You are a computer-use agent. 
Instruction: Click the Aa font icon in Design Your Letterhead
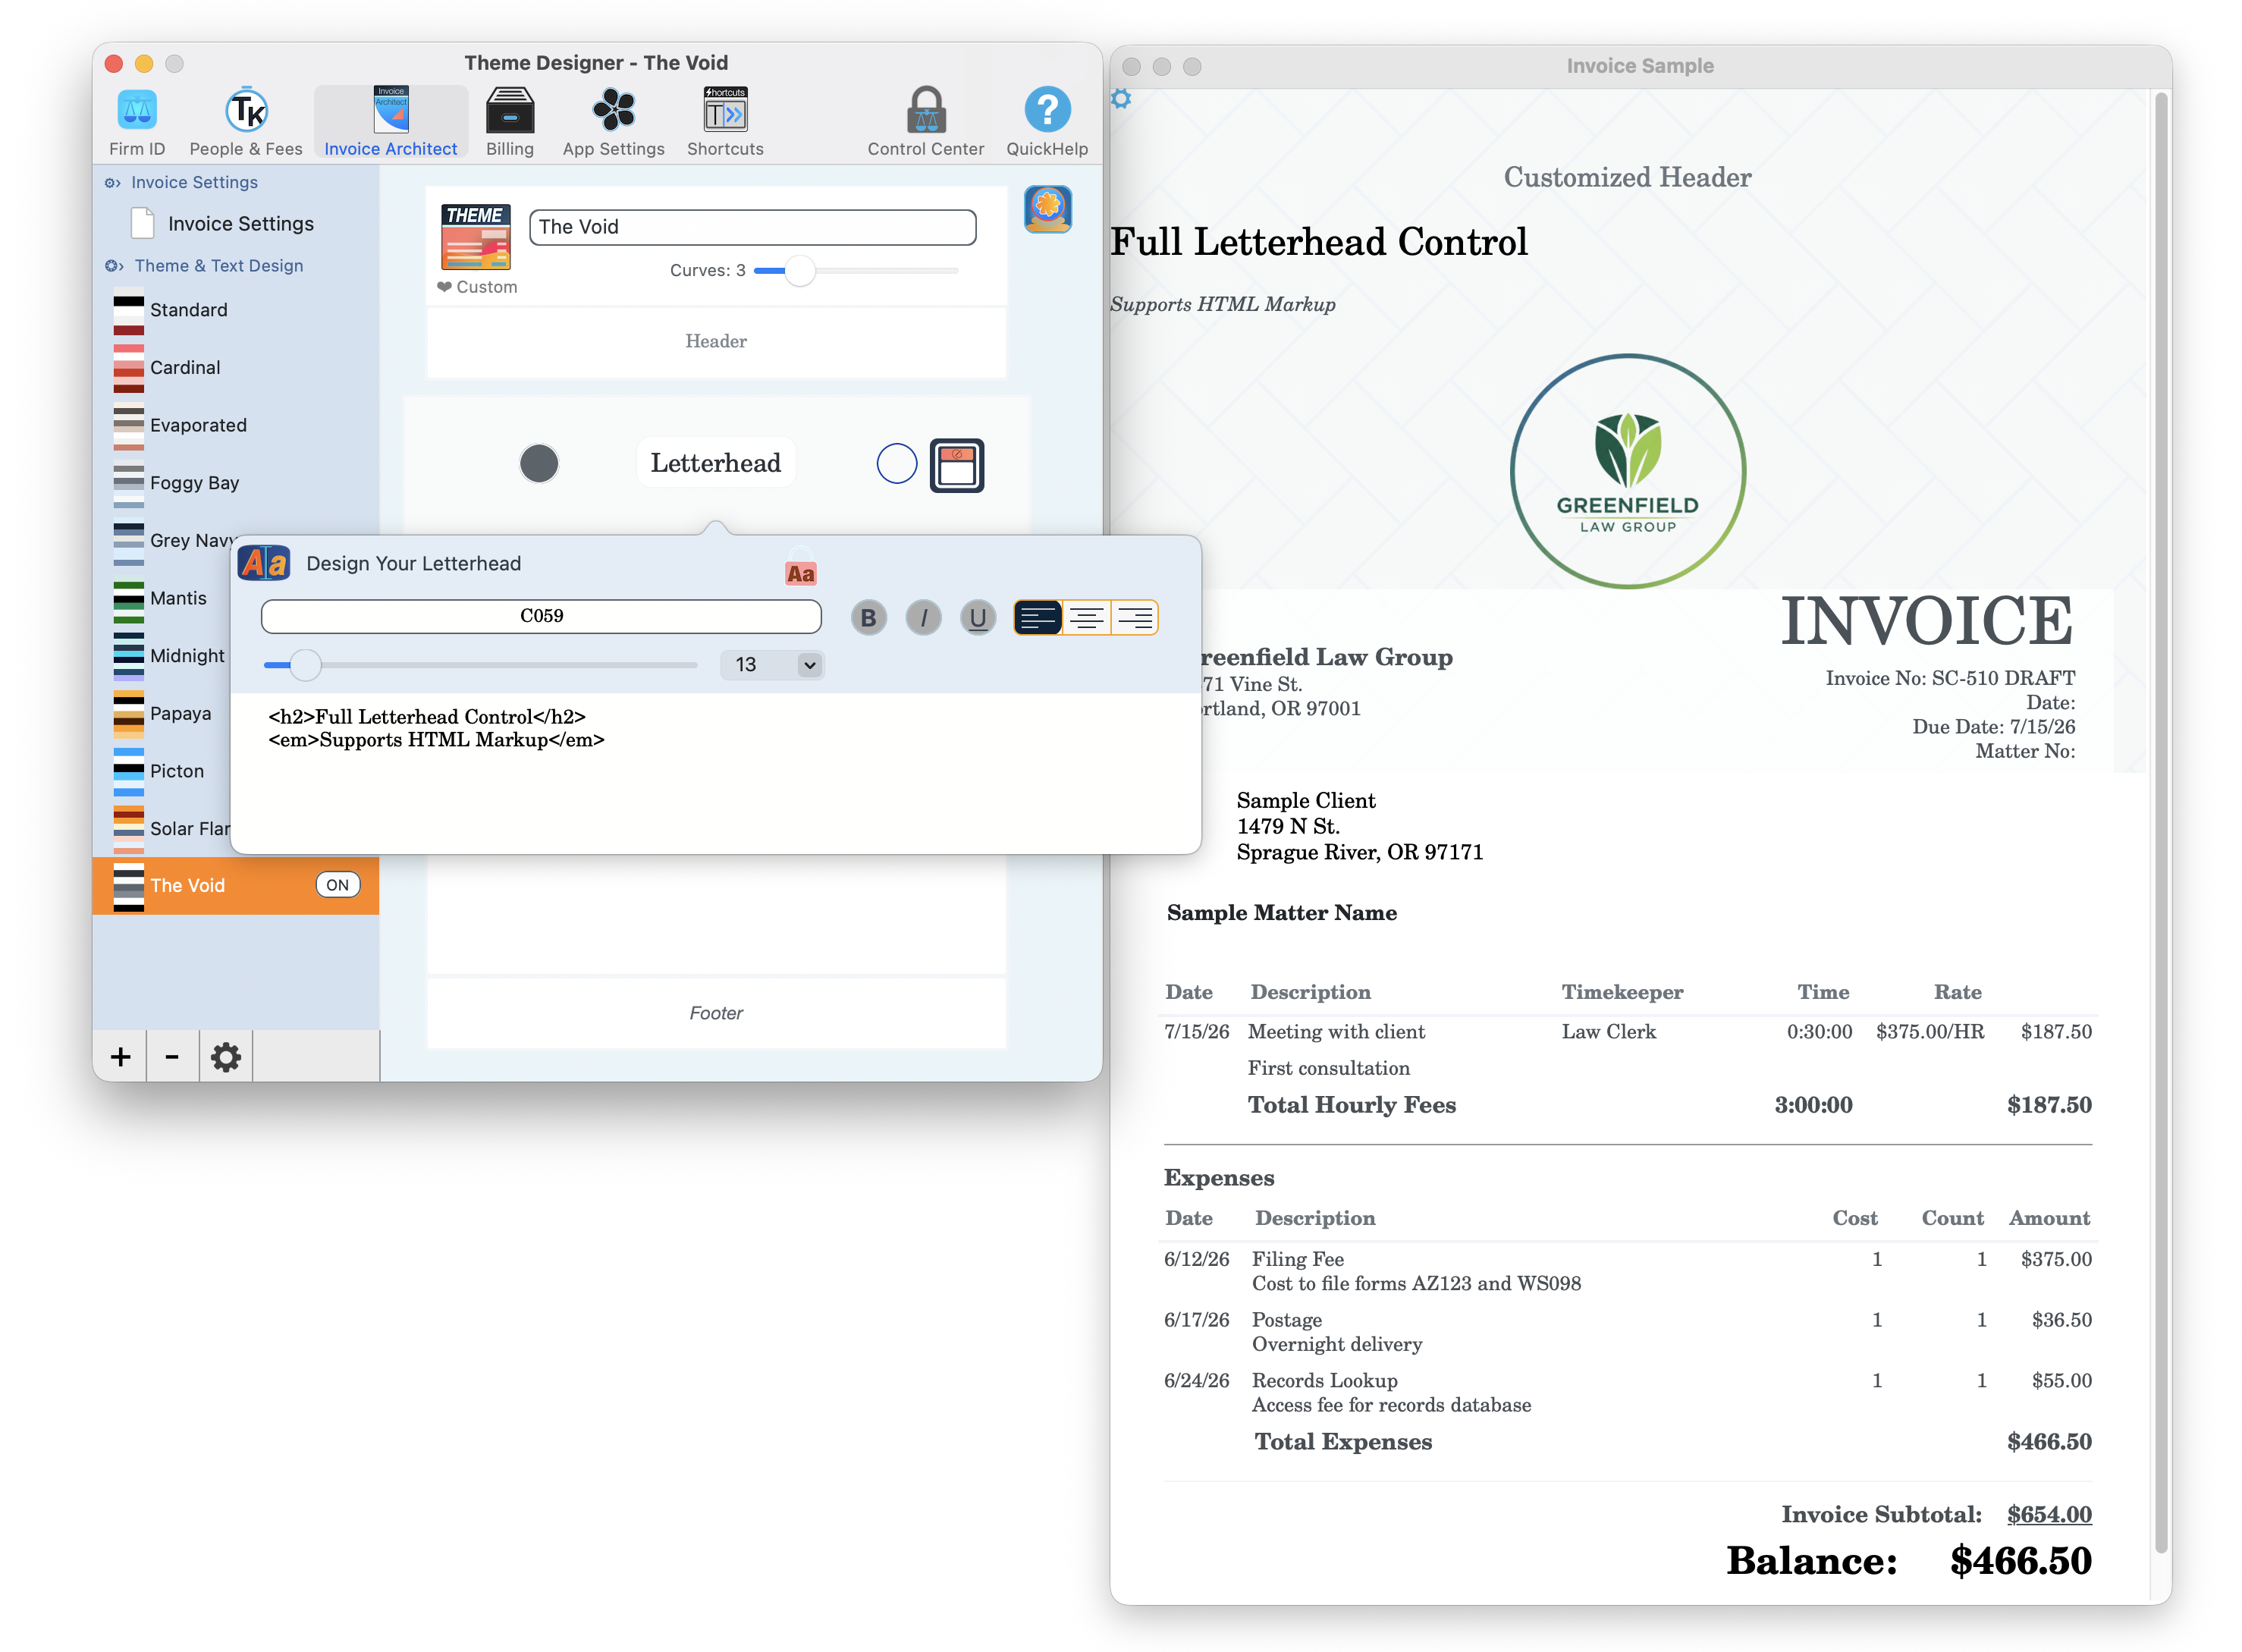(x=265, y=564)
